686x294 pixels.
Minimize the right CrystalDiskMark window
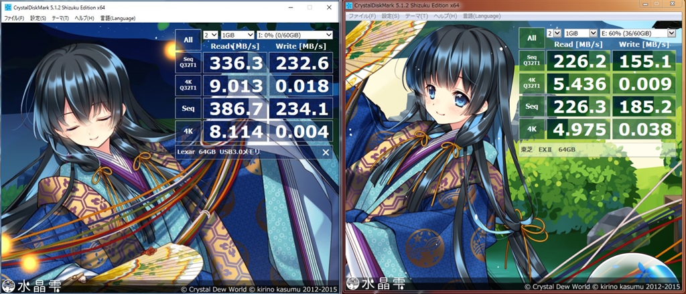(x=646, y=3)
